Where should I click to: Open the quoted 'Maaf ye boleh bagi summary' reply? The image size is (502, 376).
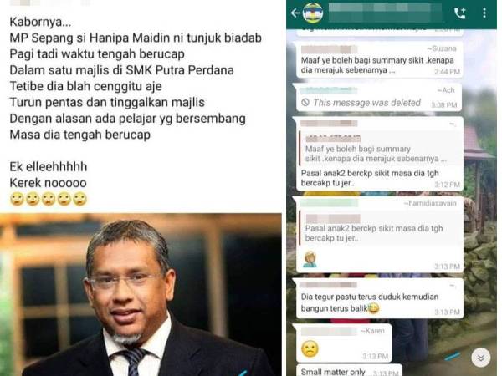381,149
